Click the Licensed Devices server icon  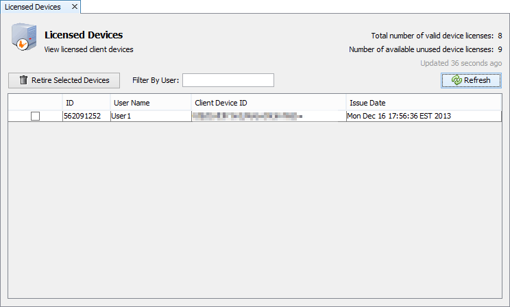tap(23, 38)
